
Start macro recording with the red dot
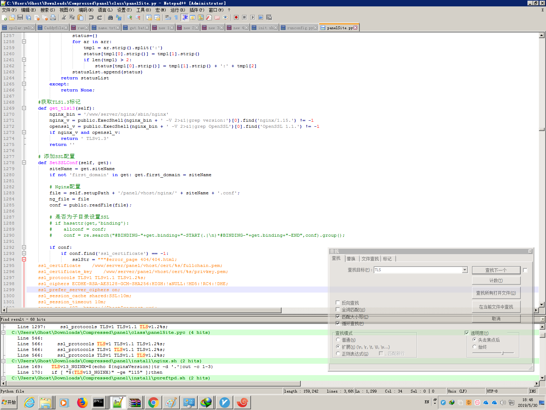click(x=236, y=17)
